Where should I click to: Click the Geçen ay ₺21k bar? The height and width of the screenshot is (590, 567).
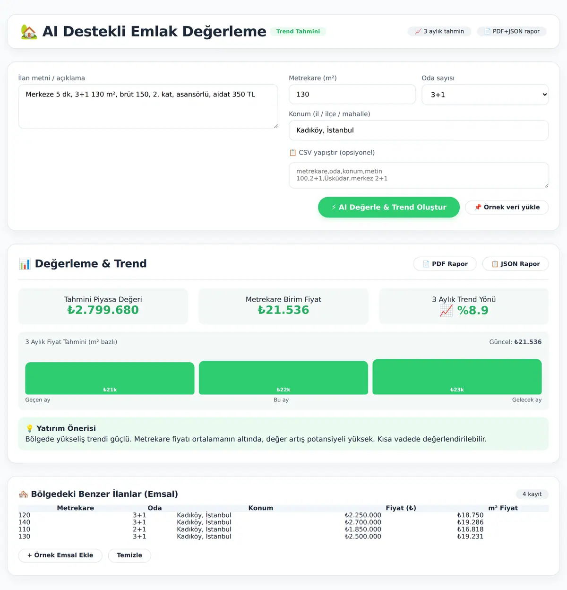(110, 378)
